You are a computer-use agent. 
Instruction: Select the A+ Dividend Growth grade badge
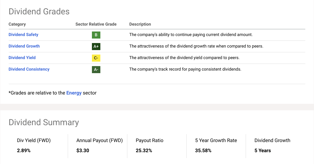tap(96, 46)
